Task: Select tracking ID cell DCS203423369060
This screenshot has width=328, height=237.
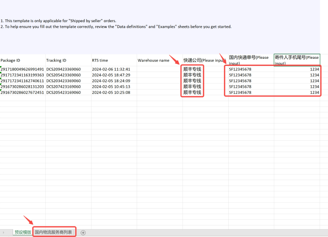Action: pyautogui.click(x=68, y=81)
